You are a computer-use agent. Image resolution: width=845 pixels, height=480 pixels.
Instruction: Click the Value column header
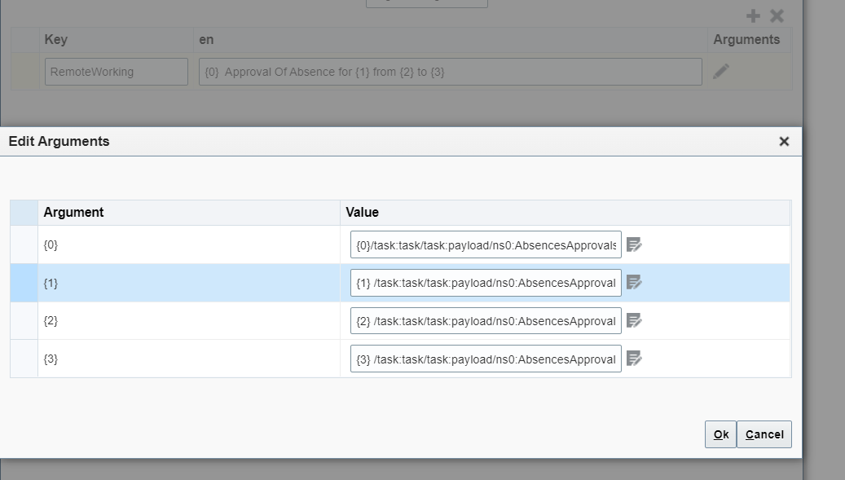[x=363, y=212]
